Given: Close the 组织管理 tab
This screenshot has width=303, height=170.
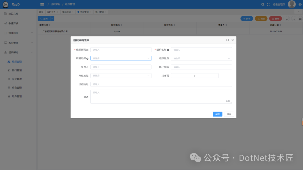Looking at the screenshot, I should click(x=90, y=12).
